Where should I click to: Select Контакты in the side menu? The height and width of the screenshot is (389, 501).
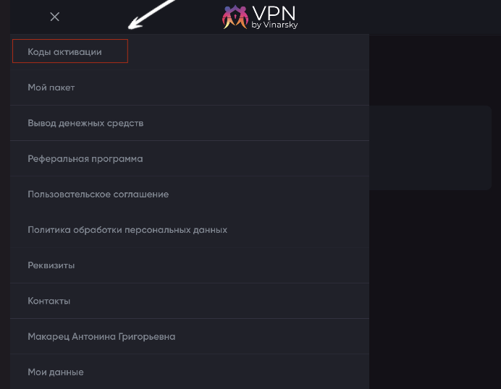point(49,301)
